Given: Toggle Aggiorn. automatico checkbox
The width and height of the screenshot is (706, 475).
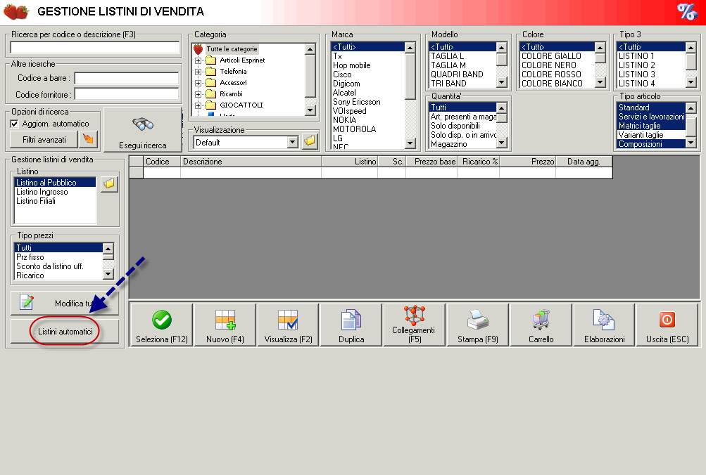Looking at the screenshot, I should click(x=14, y=124).
